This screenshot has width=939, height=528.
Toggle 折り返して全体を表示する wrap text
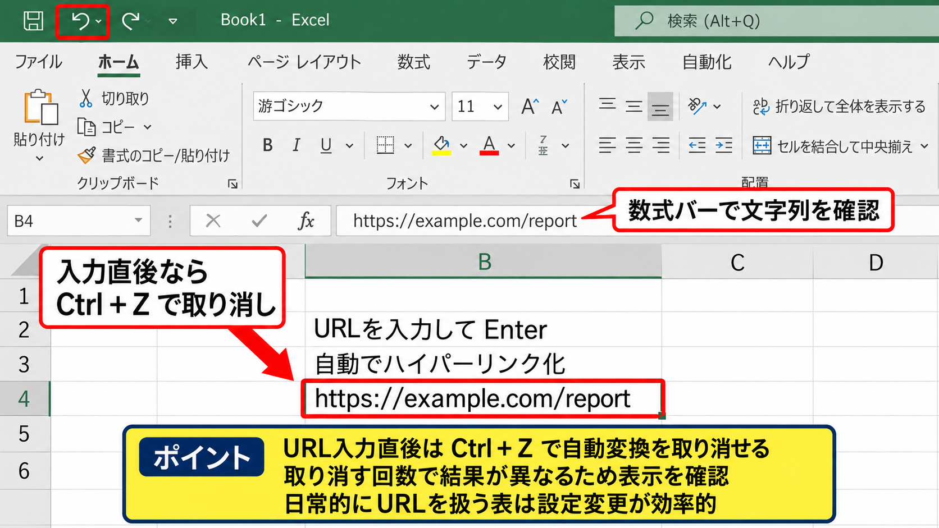(x=839, y=107)
